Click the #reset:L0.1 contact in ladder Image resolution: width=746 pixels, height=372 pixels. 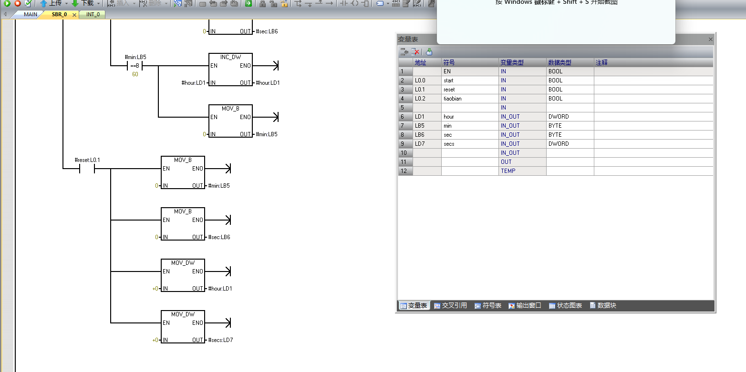pos(87,169)
